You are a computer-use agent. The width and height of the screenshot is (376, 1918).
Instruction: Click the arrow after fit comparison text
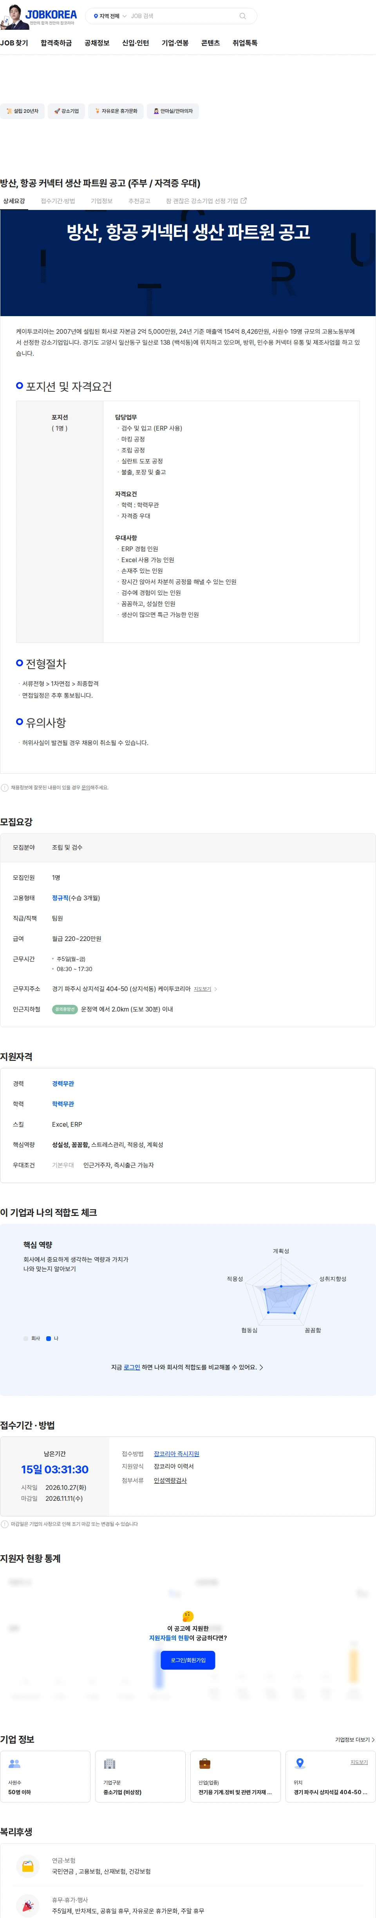pos(261,1367)
